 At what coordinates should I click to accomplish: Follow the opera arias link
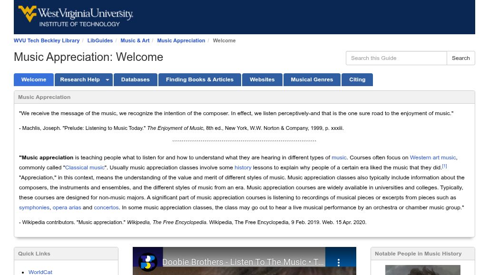coord(67,207)
